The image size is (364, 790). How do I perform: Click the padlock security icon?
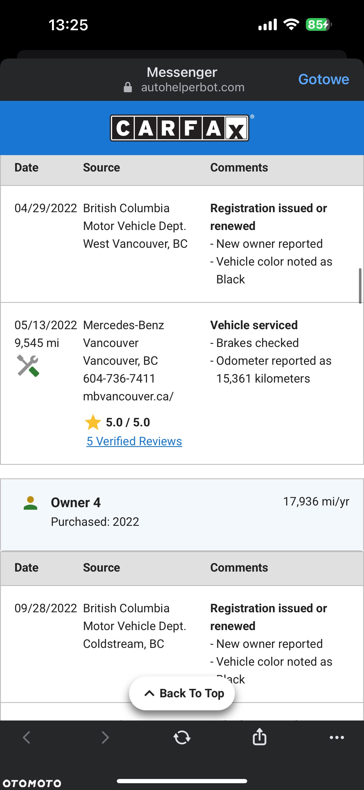(x=128, y=87)
